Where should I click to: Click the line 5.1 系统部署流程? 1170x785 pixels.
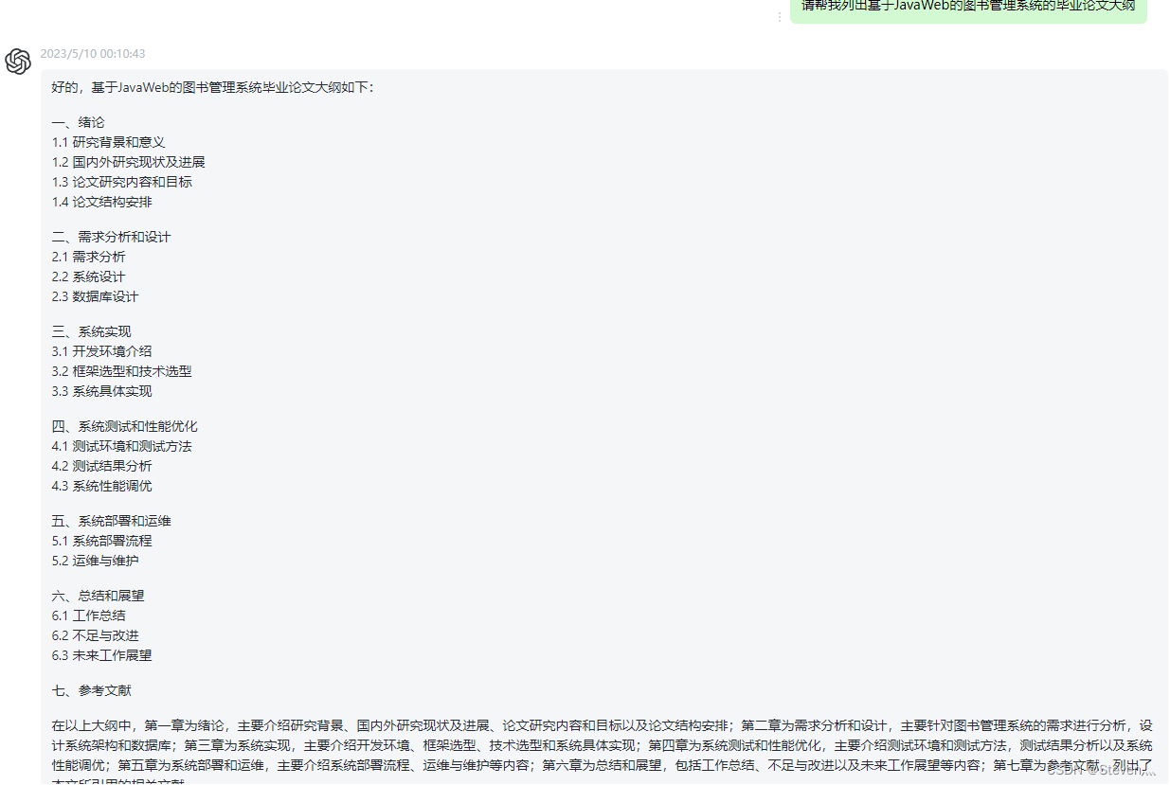click(102, 541)
